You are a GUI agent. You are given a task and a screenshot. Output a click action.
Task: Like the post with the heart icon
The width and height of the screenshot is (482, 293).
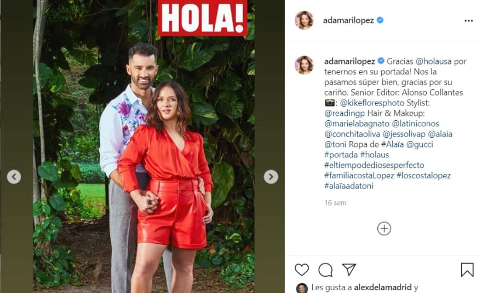302,270
